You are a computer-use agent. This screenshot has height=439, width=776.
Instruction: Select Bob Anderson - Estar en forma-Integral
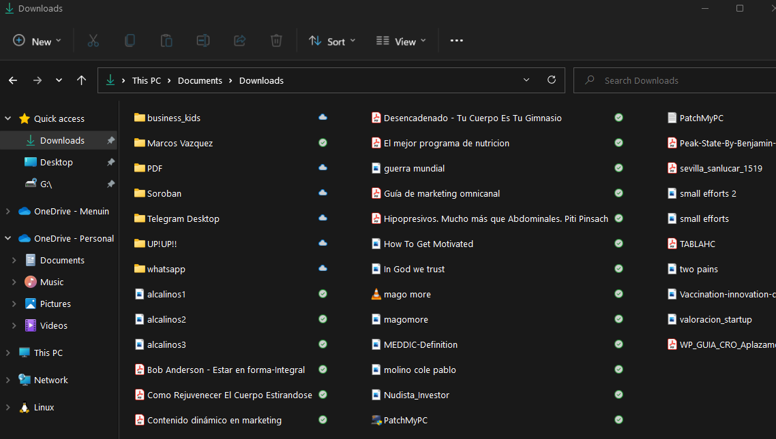point(220,370)
